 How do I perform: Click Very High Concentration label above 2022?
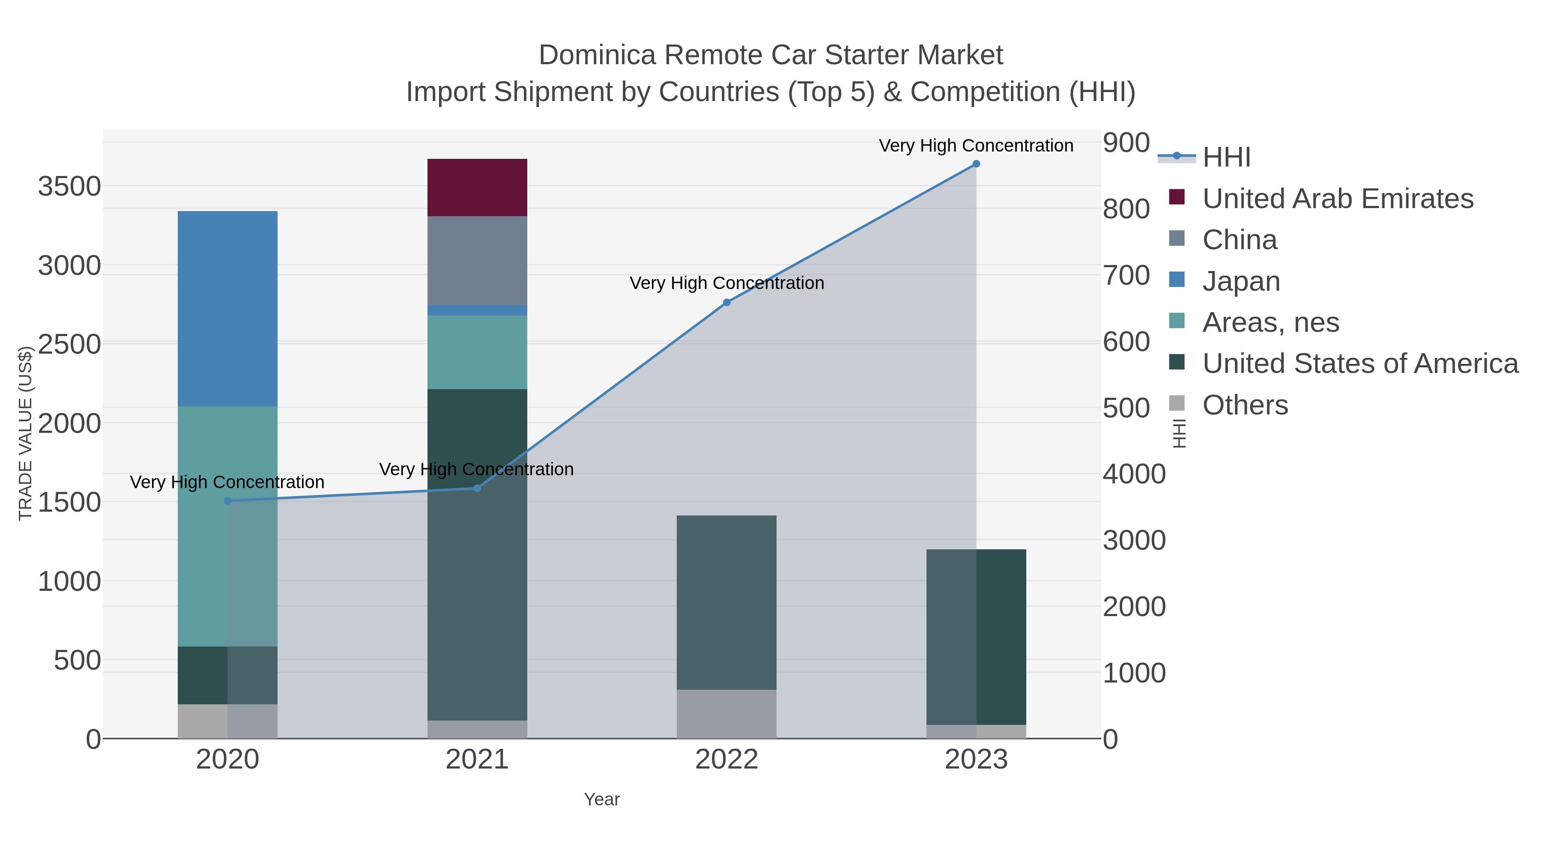727,283
